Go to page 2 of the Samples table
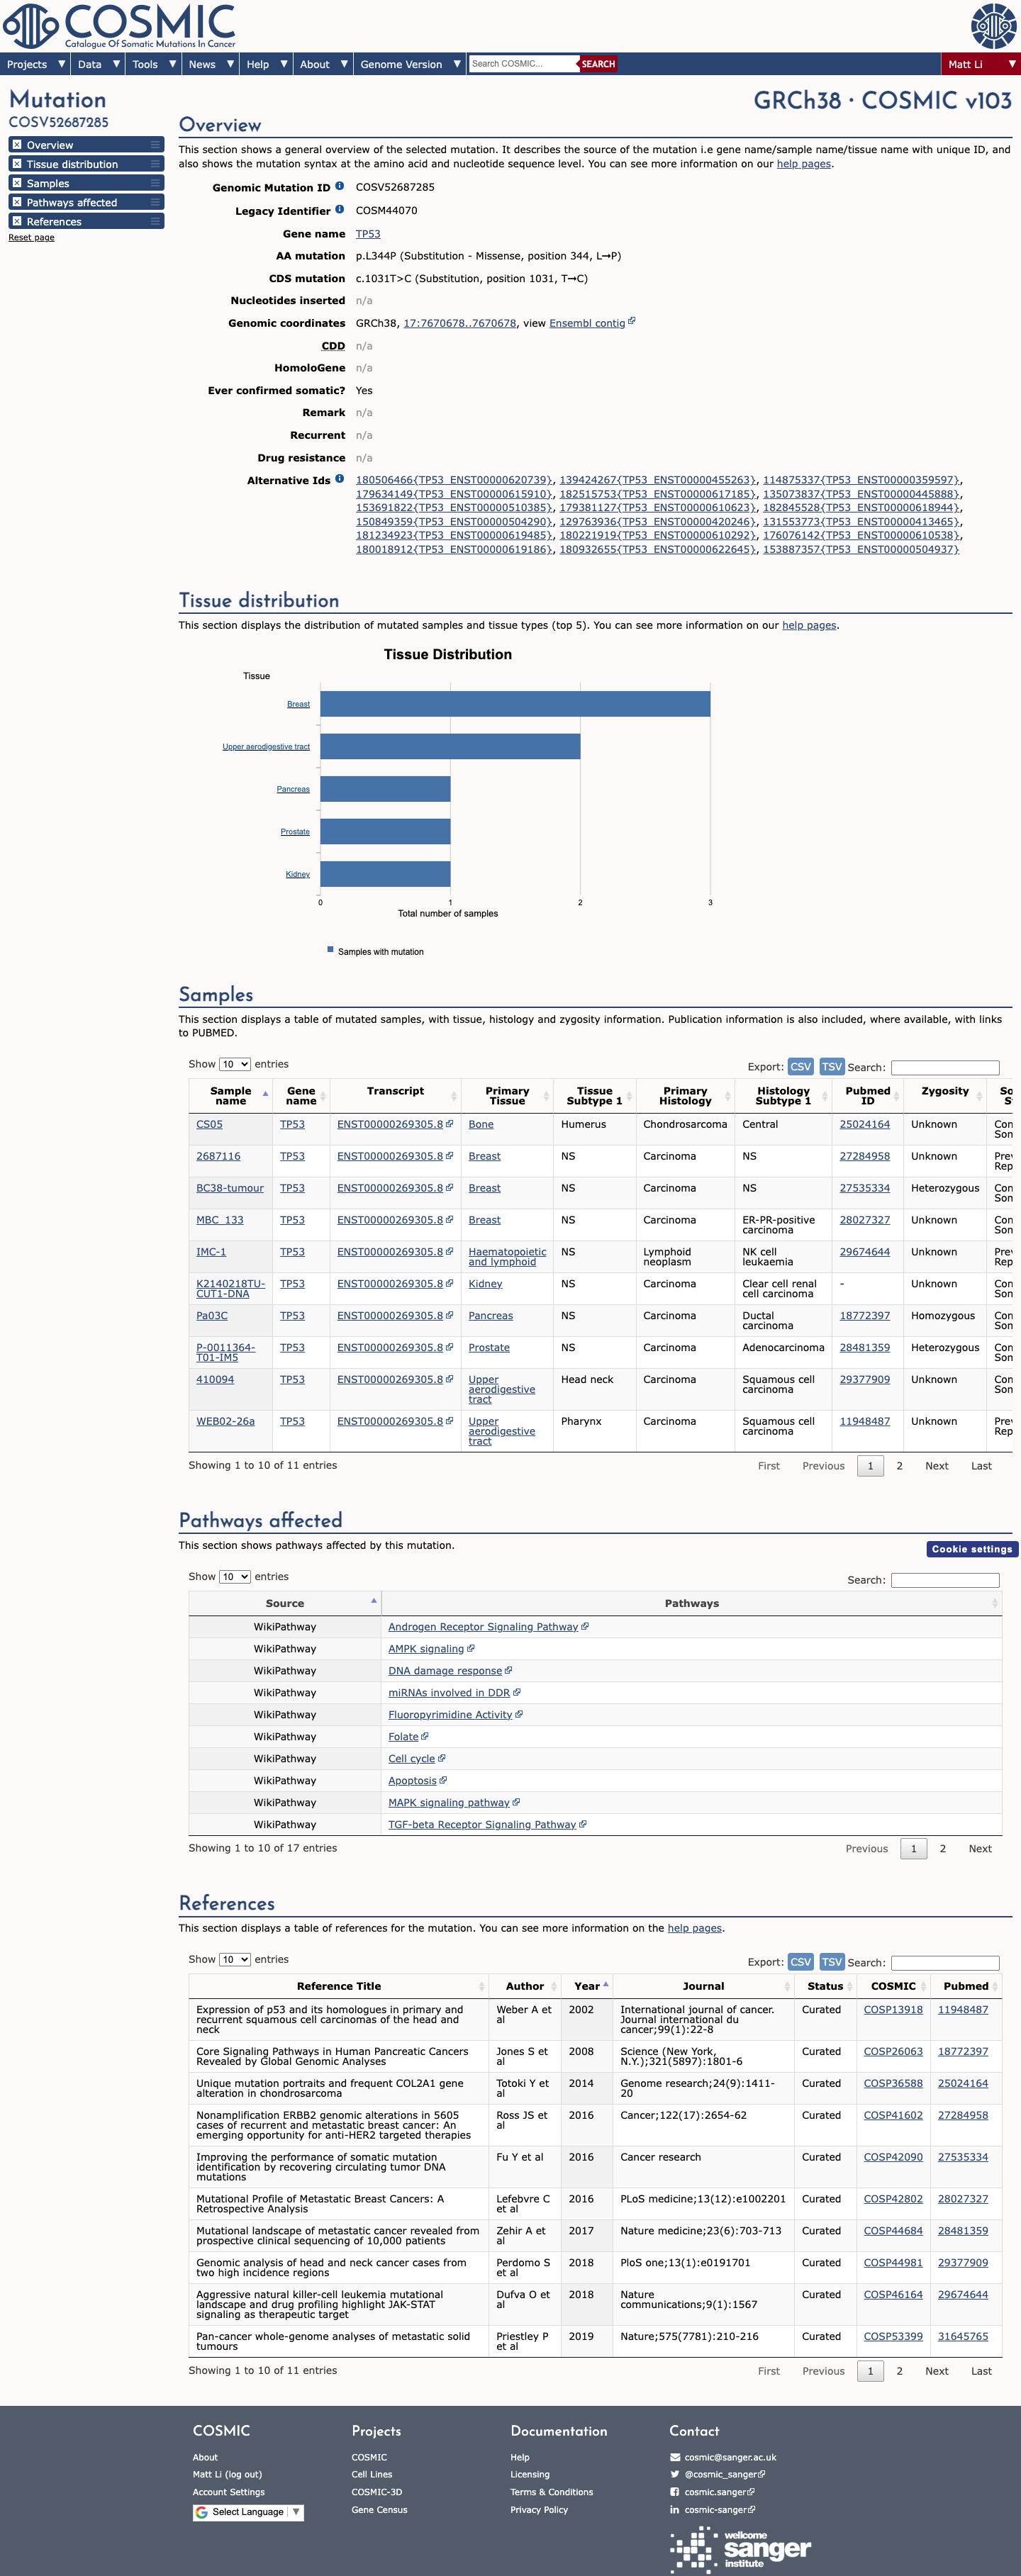The width and height of the screenshot is (1021, 2576). pyautogui.click(x=899, y=1465)
